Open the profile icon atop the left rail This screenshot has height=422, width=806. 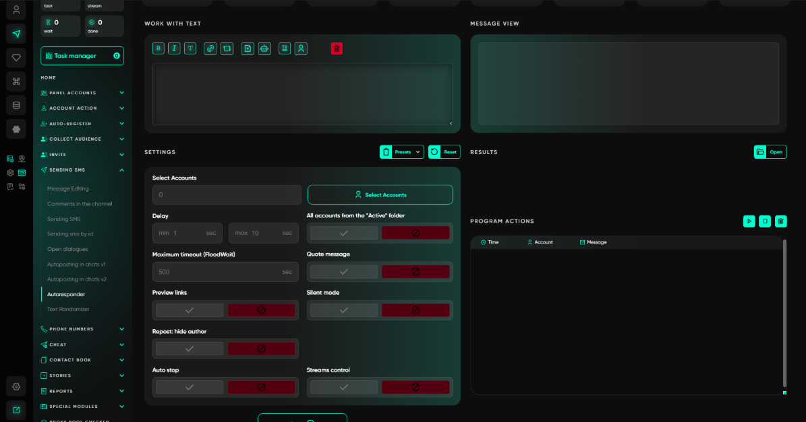coord(16,9)
